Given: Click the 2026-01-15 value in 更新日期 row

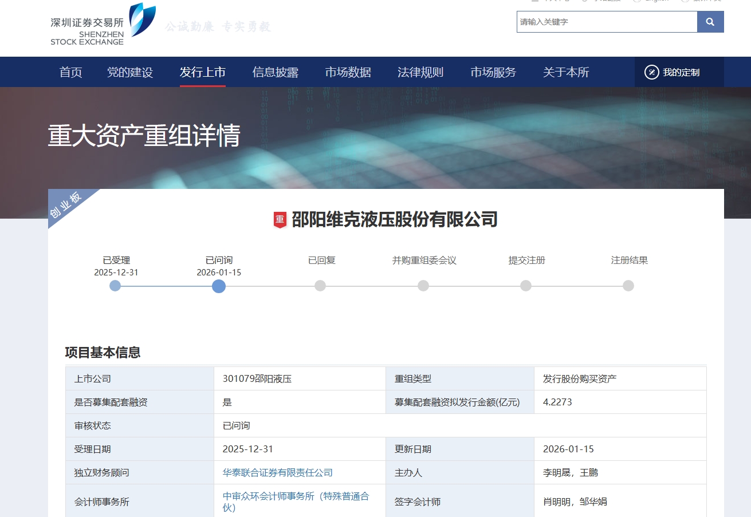Looking at the screenshot, I should [568, 449].
